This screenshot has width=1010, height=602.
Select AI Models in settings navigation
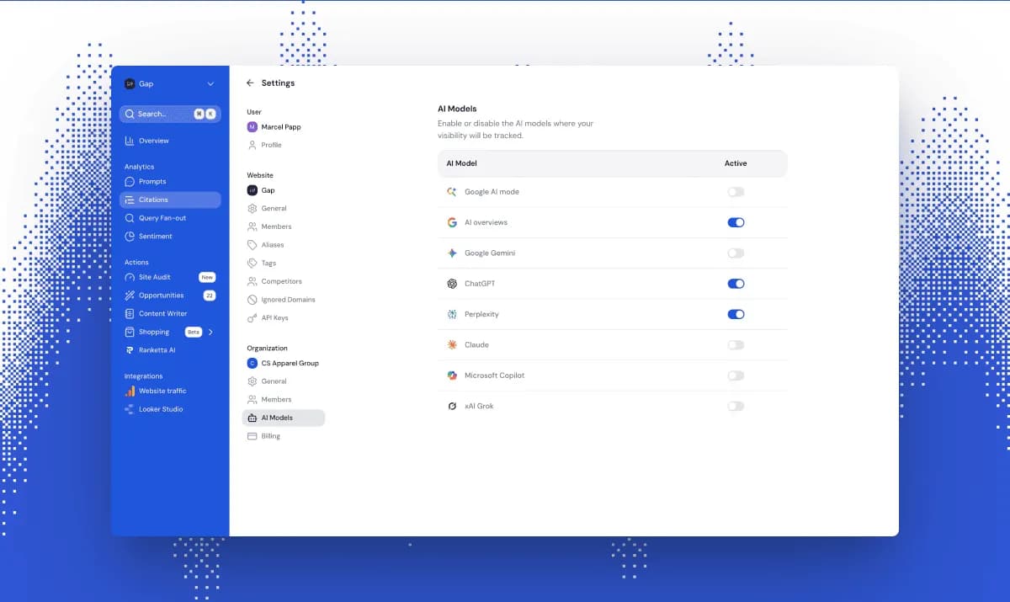[x=283, y=418]
